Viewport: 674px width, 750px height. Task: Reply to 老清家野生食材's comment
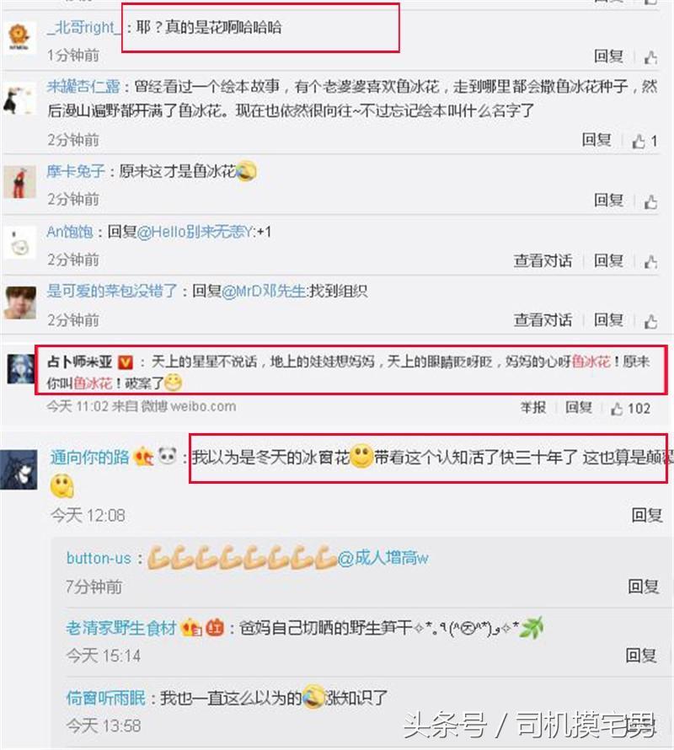pos(641,656)
